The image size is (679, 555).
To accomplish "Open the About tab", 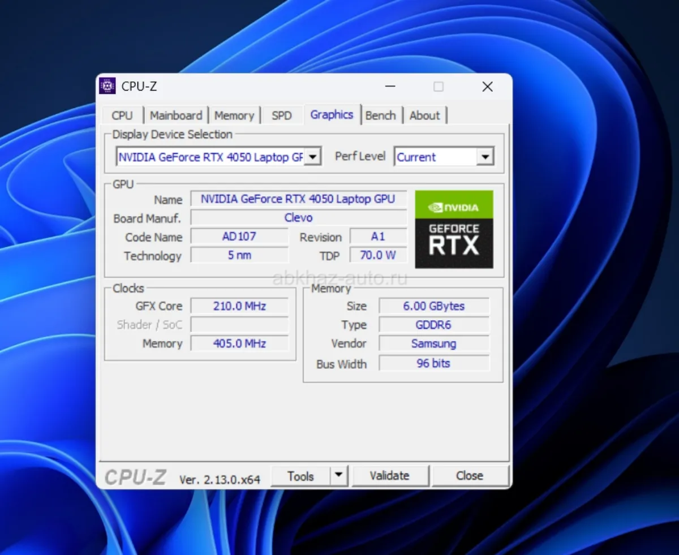I will pos(424,115).
